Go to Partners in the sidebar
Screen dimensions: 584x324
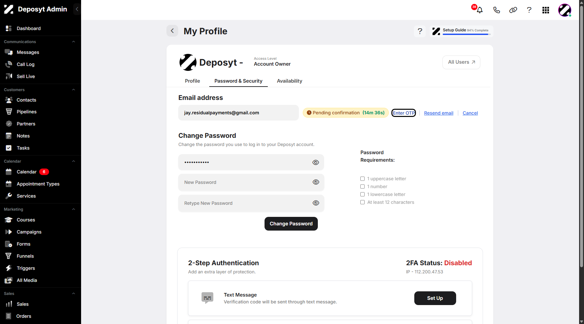(26, 124)
